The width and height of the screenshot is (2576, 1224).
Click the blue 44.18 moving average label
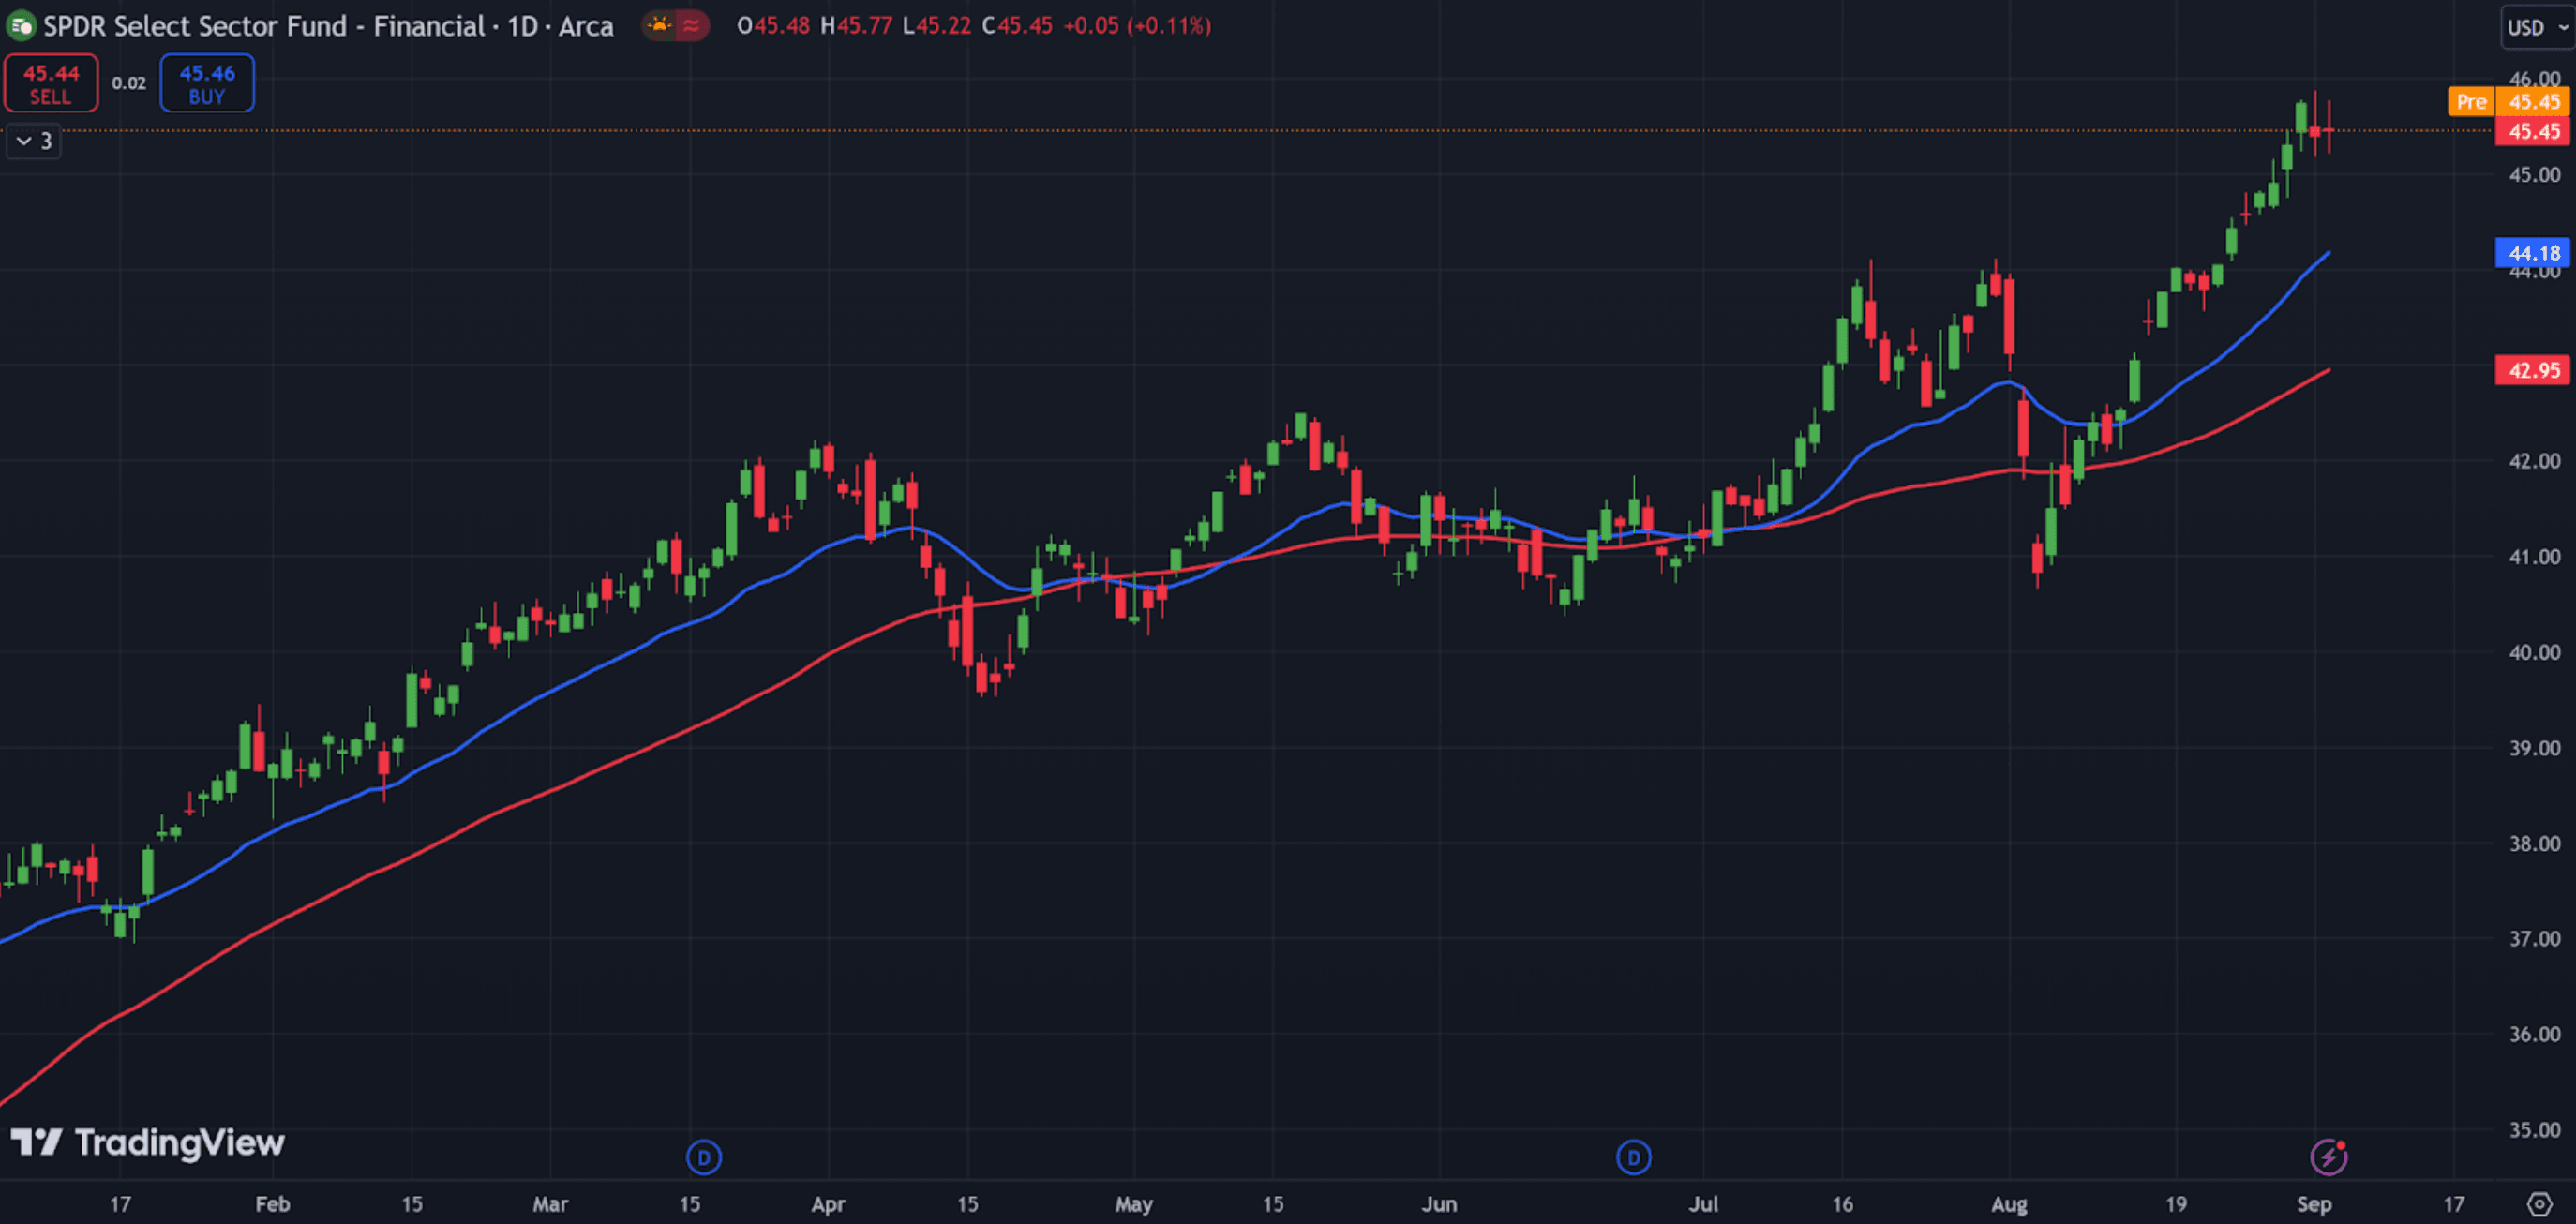coord(2532,253)
